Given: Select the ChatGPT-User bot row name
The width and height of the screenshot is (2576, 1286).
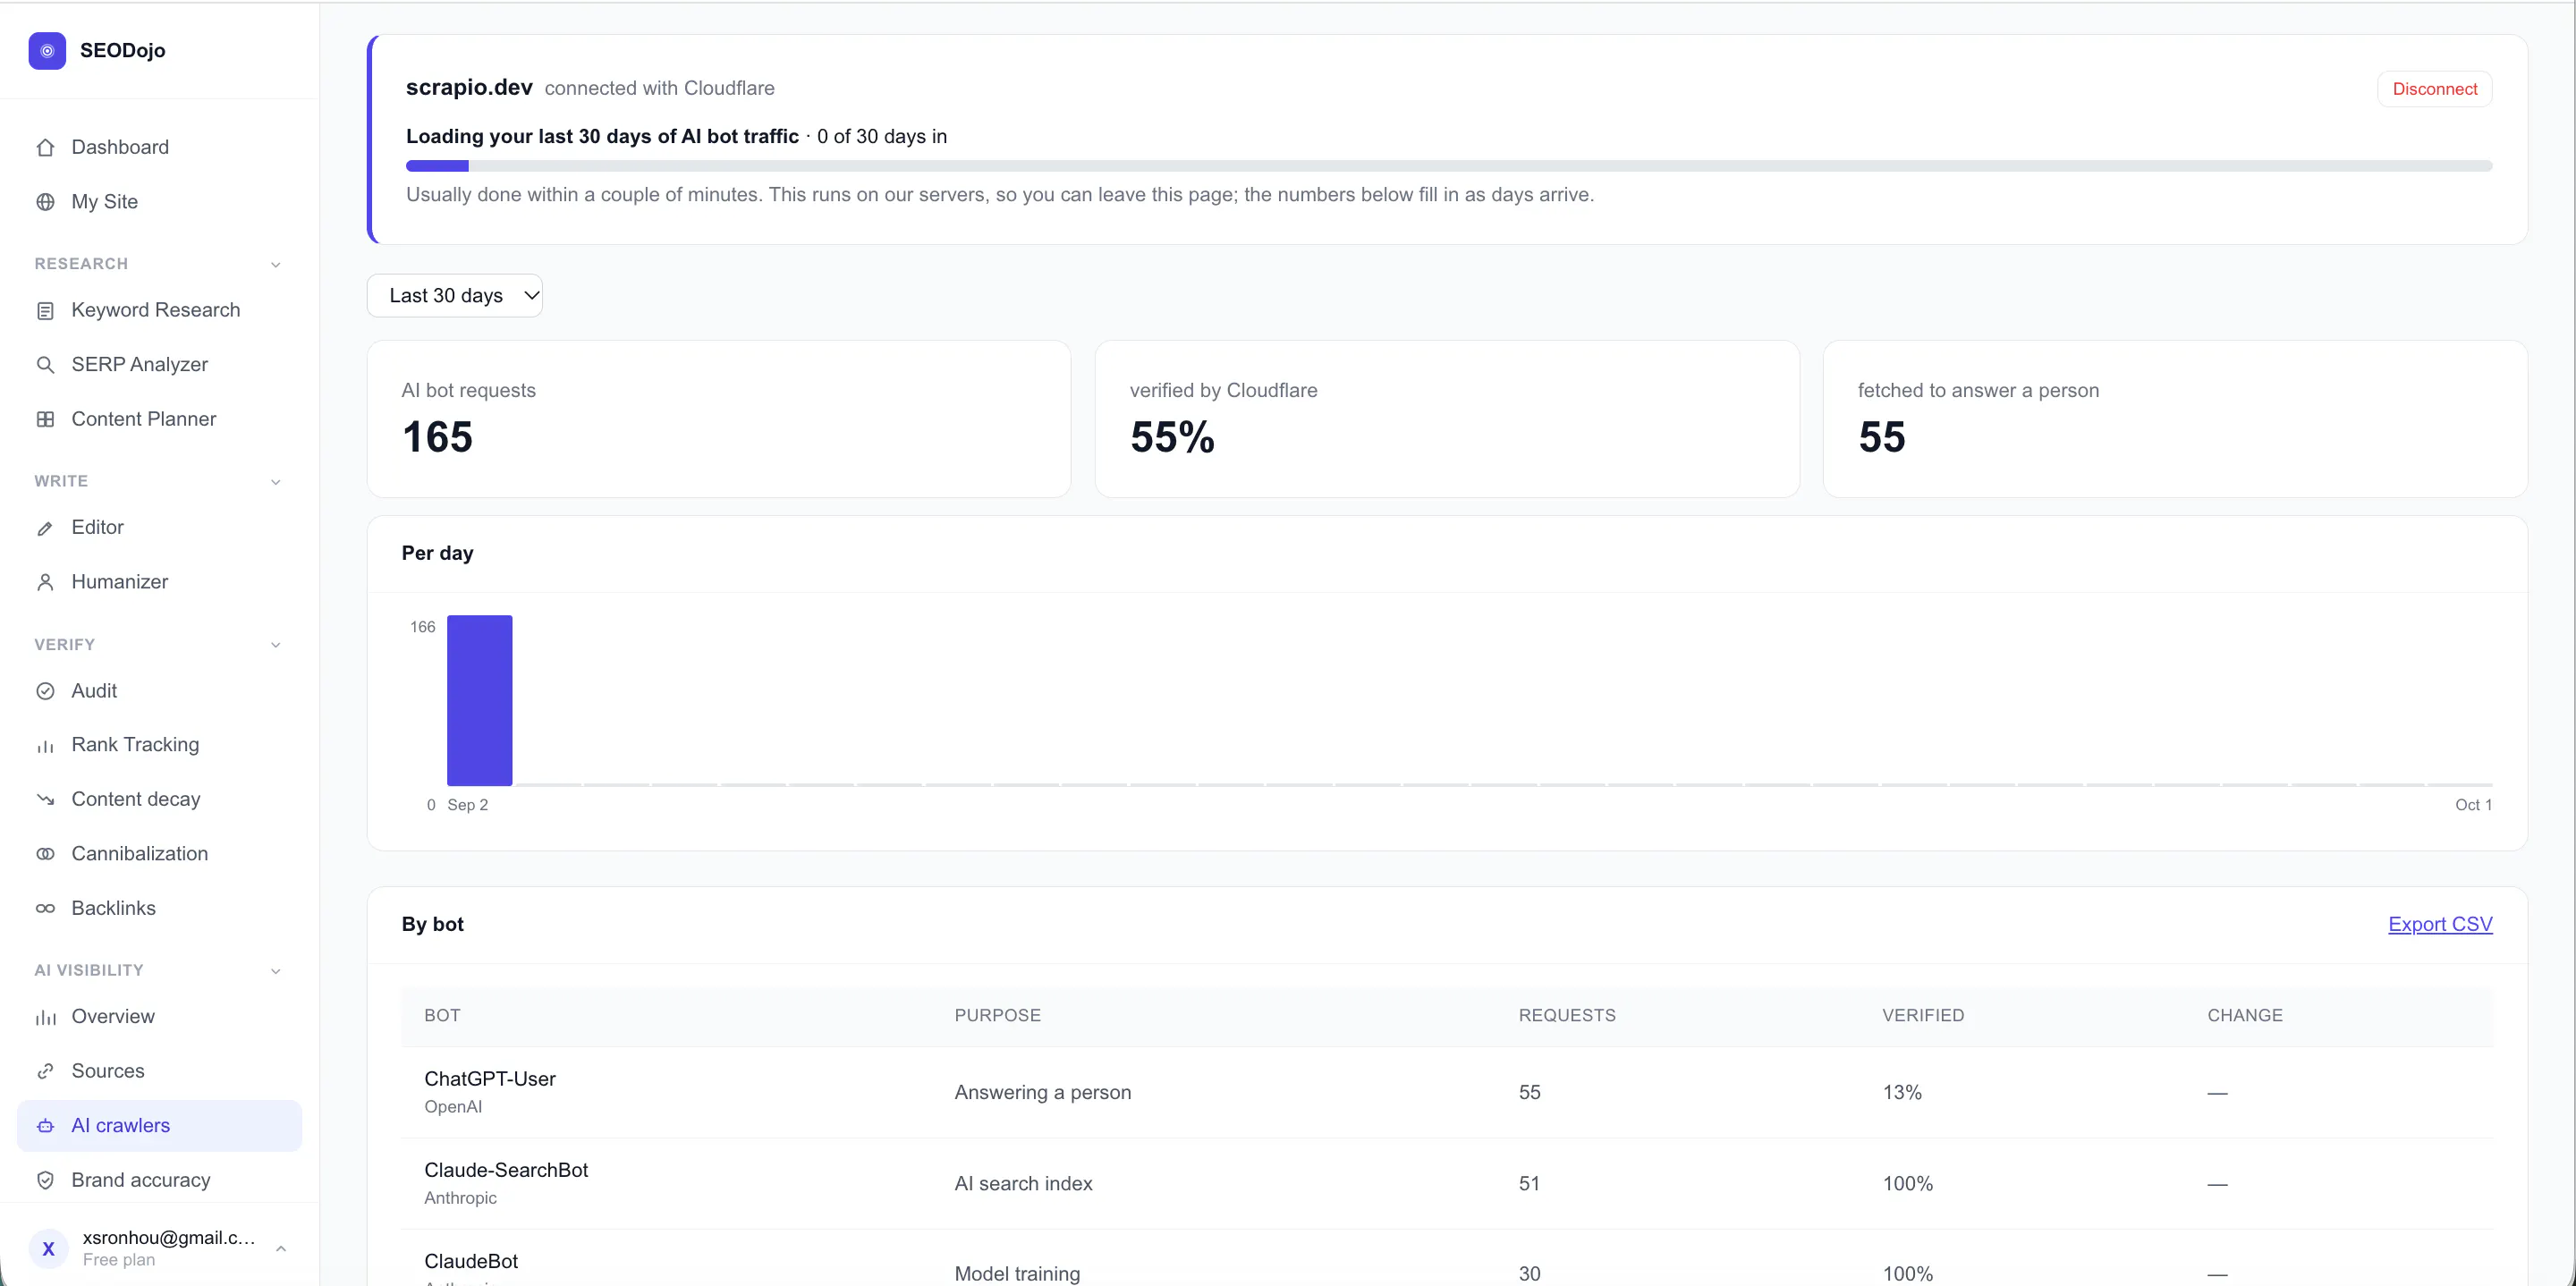Looking at the screenshot, I should tap(490, 1079).
